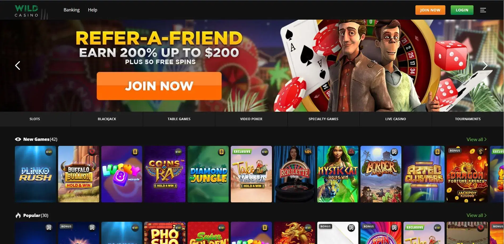Click provider badge on Diamond Jungle tile
The width and height of the screenshot is (504, 244).
[221, 152]
